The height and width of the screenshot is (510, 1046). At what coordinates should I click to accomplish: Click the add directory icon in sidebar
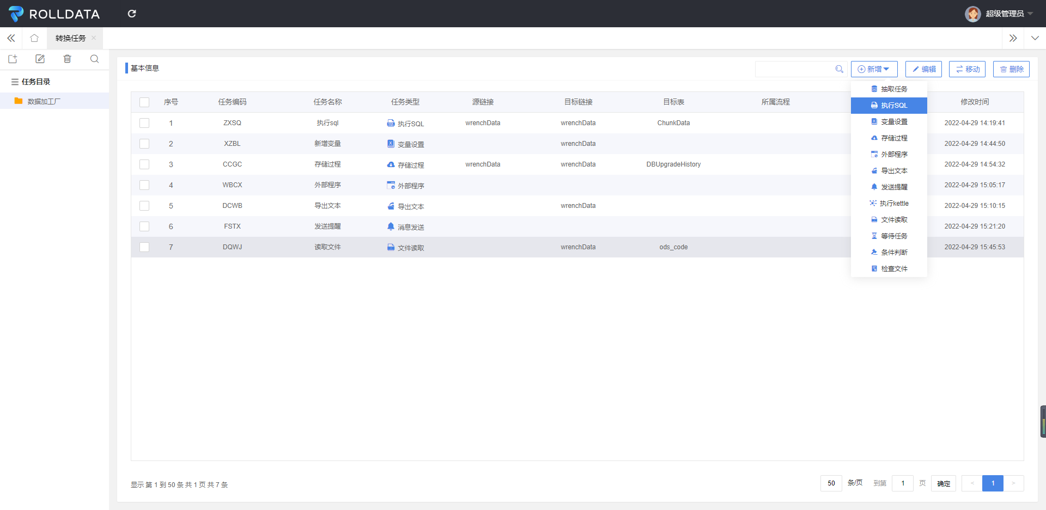13,59
